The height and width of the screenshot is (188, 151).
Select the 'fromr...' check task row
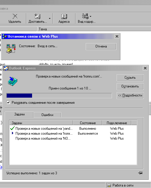(x=73, y=133)
